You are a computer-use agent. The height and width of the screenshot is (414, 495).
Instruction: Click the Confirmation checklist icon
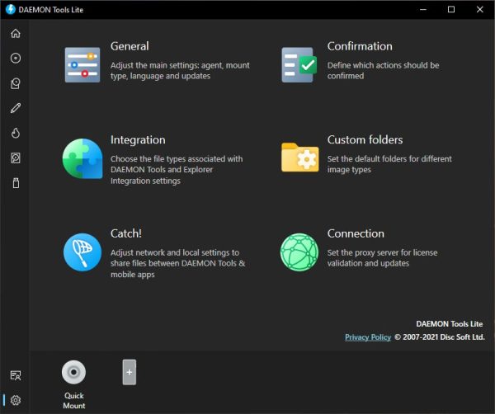[299, 64]
